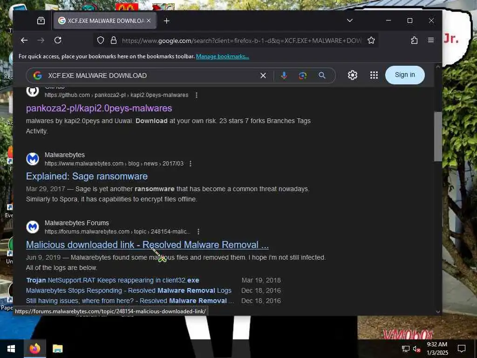Click page vertical scrollbar thumb
477x358 pixels.
tap(438, 137)
